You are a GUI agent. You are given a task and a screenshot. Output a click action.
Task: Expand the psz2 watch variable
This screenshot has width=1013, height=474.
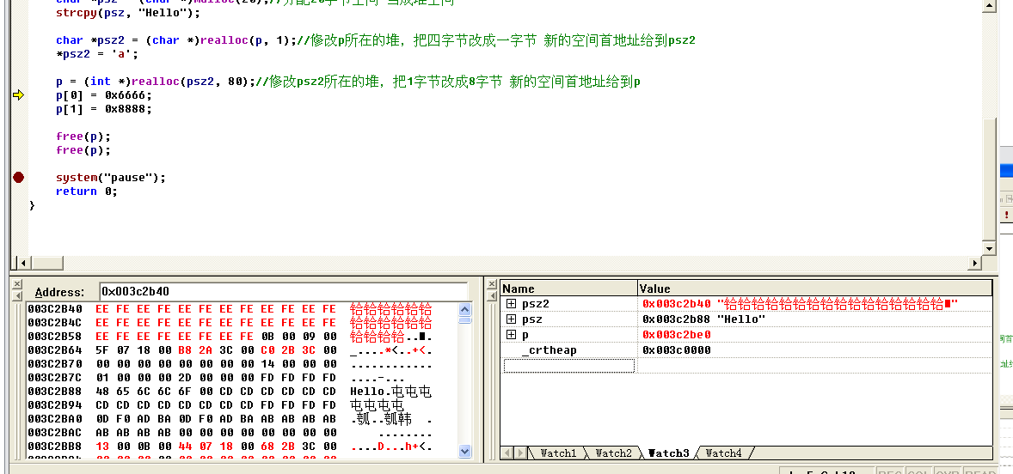coord(511,303)
